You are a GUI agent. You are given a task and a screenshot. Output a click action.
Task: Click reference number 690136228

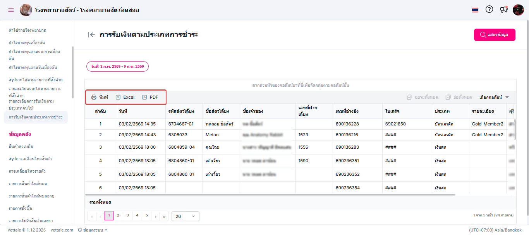[x=347, y=124]
